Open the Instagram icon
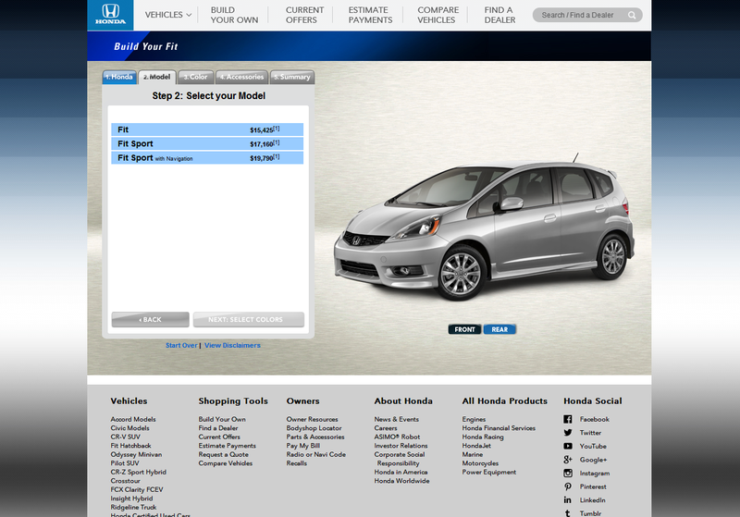 (x=568, y=474)
